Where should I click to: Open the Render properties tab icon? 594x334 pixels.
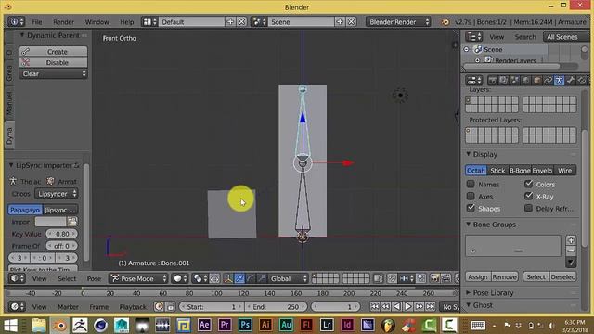(x=493, y=81)
